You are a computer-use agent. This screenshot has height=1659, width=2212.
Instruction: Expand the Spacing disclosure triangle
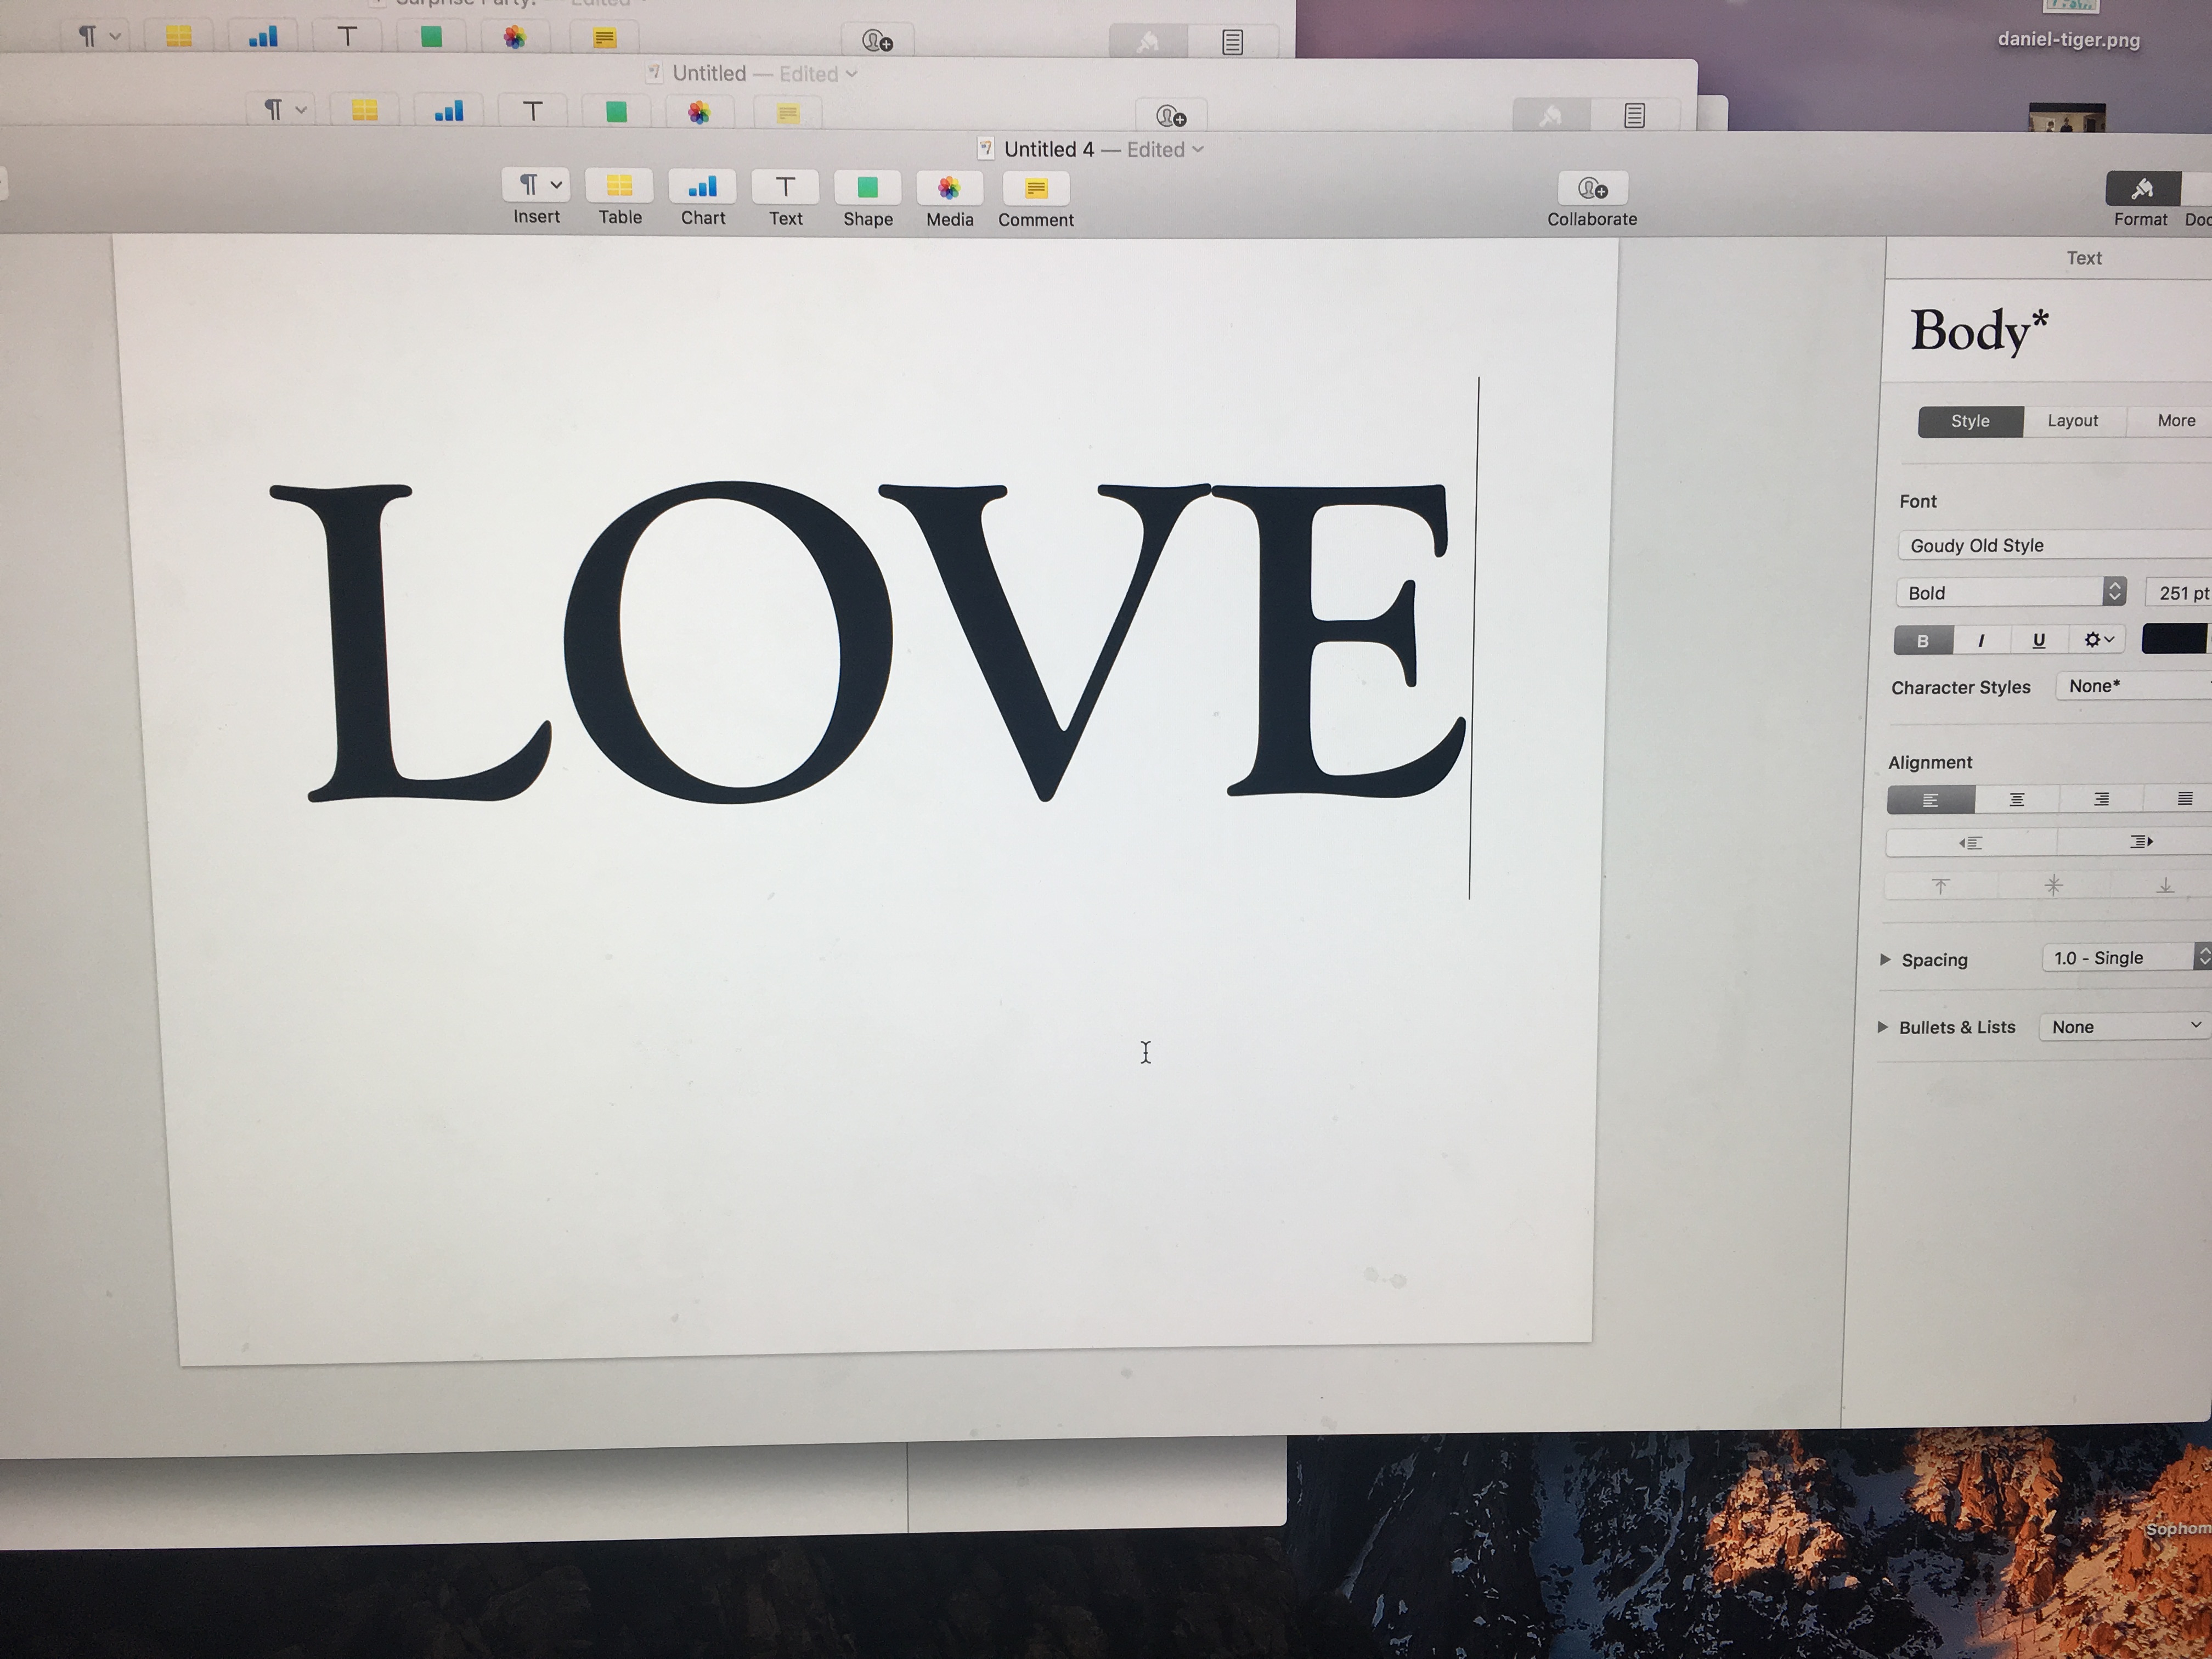(1885, 959)
